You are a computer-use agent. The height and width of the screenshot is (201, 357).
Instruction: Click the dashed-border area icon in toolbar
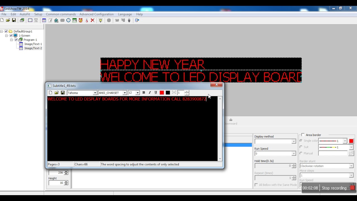coord(30,20)
